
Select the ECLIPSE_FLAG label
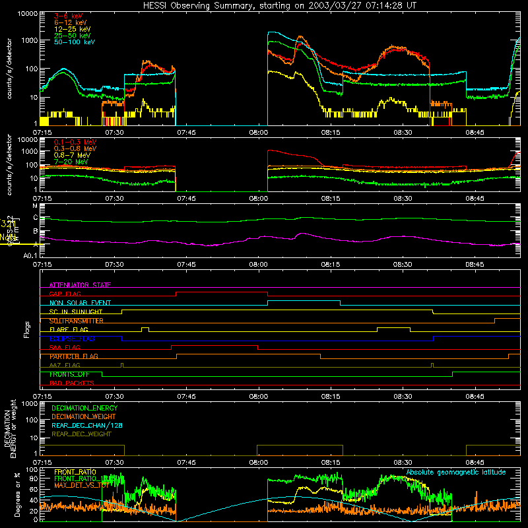72,339
